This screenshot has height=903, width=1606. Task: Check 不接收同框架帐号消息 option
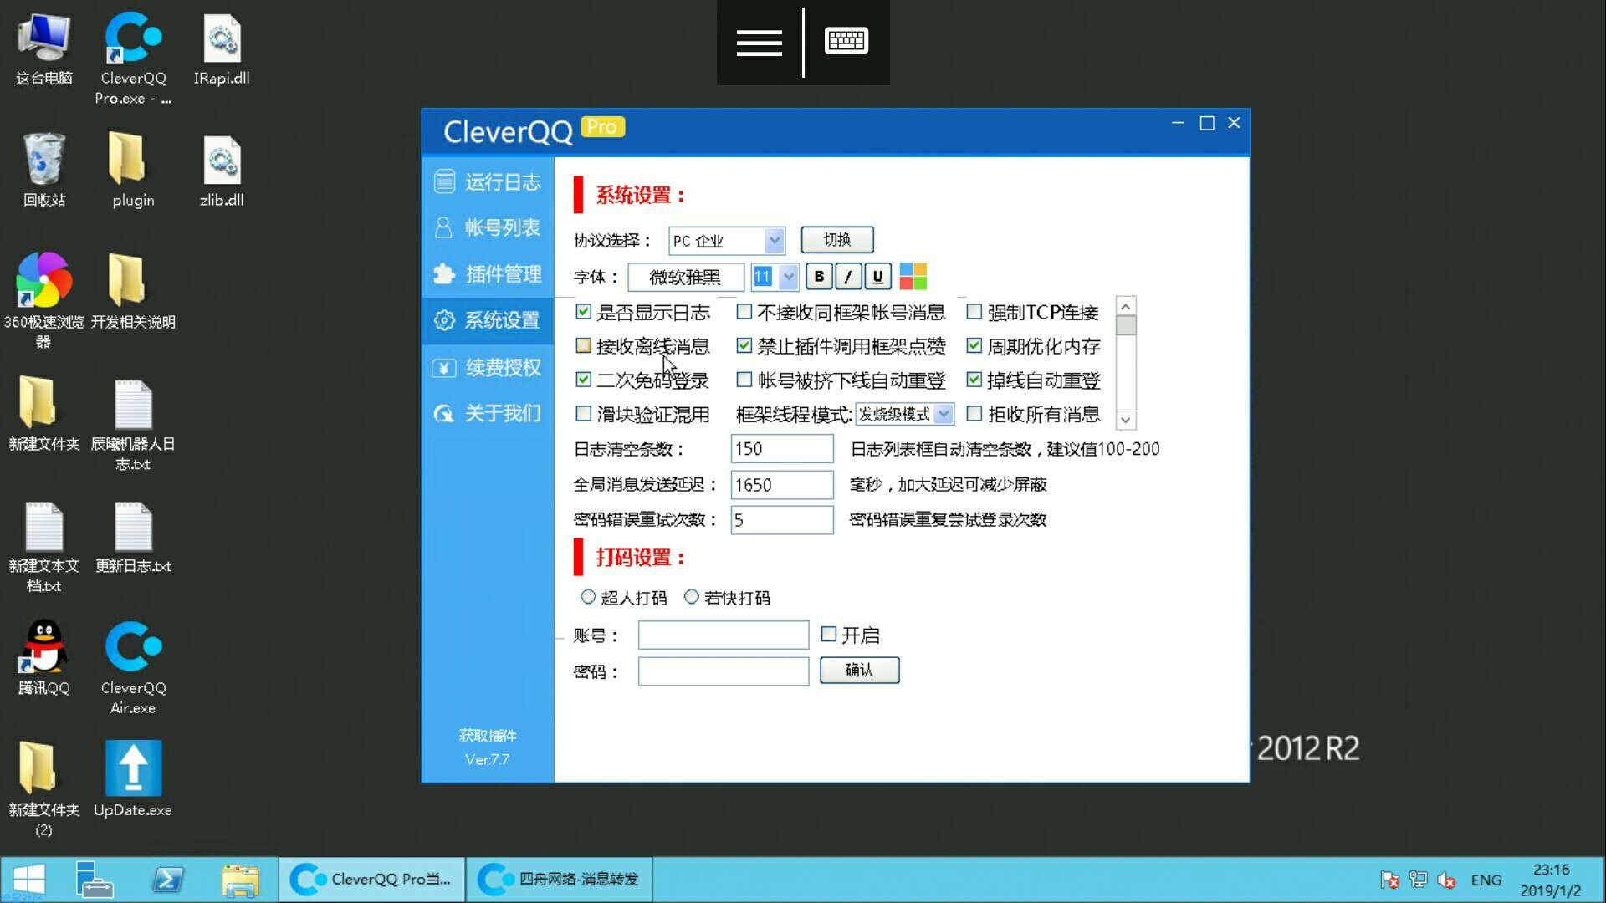click(744, 312)
